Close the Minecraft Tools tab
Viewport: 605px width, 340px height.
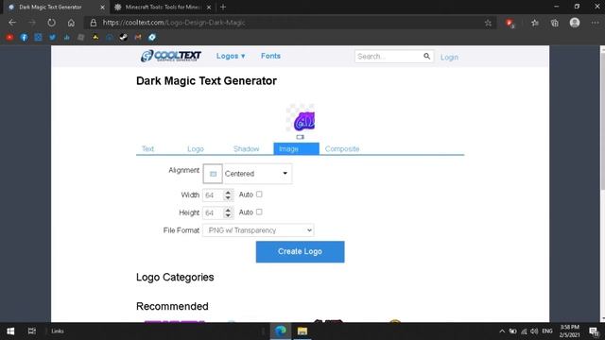tap(209, 8)
